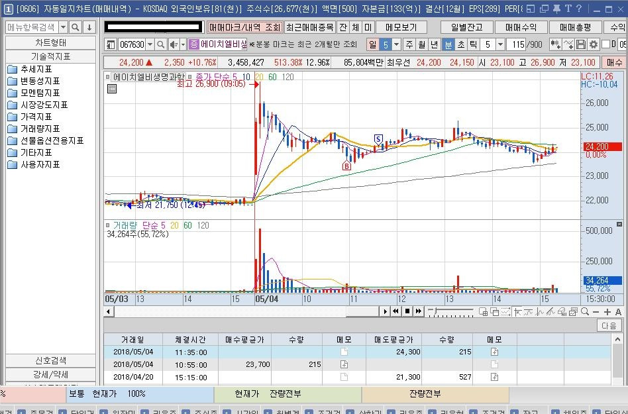Viewport: 628px width, 414px height.
Task: Select 매매마크/내역 조회 tab
Action: (244, 27)
